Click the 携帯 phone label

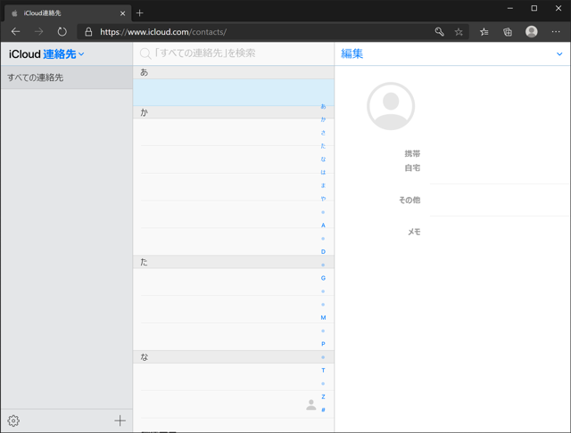coord(412,153)
